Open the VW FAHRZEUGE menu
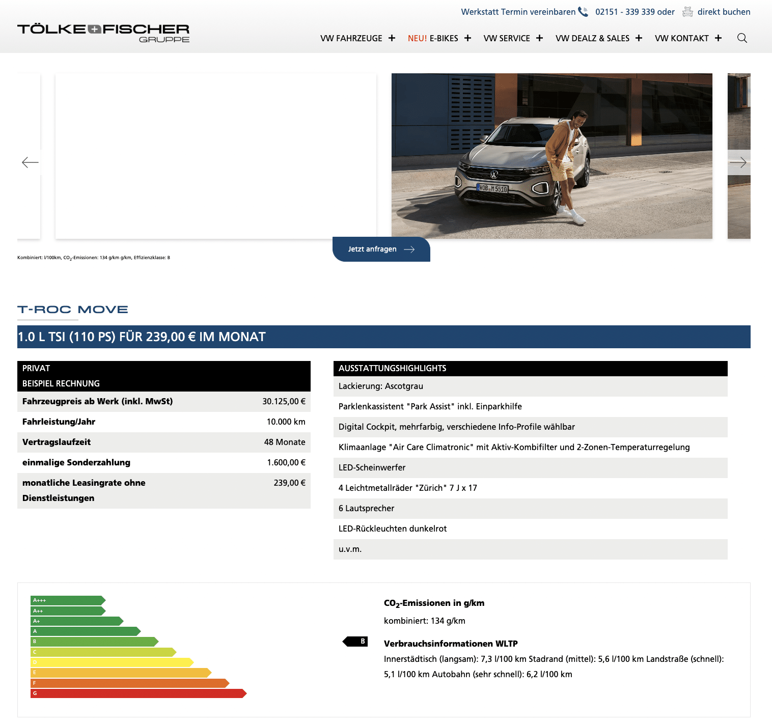The height and width of the screenshot is (724, 772). (x=351, y=38)
